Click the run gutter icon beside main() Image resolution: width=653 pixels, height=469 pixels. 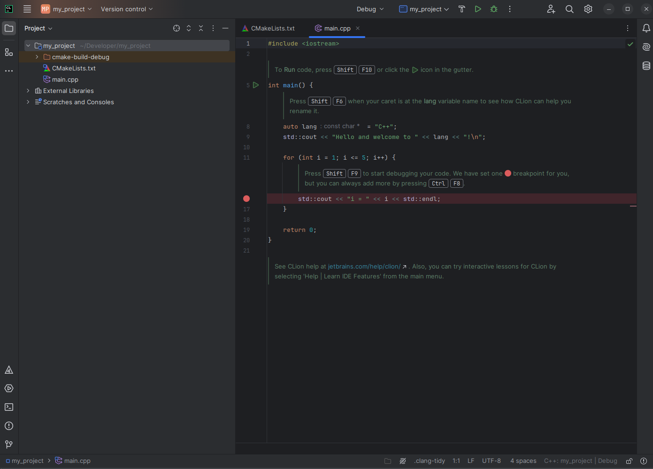(x=256, y=85)
